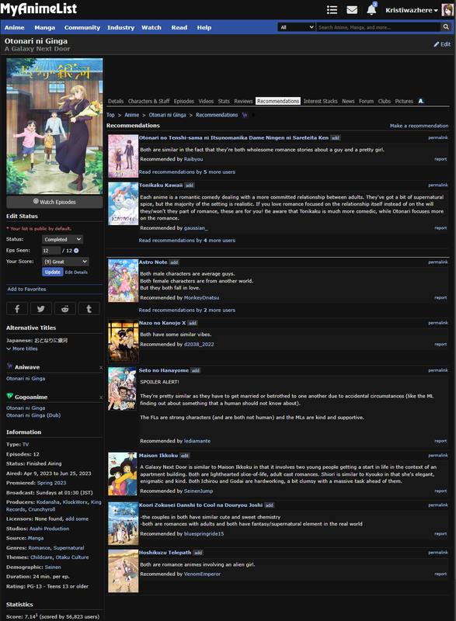Open Asahi Production studio link
Screen dimensions: 456x621
[x=49, y=529]
